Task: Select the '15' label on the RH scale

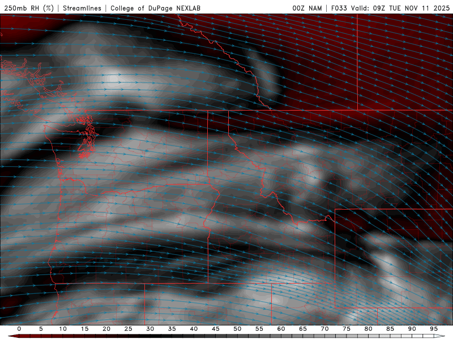Action: [84, 329]
